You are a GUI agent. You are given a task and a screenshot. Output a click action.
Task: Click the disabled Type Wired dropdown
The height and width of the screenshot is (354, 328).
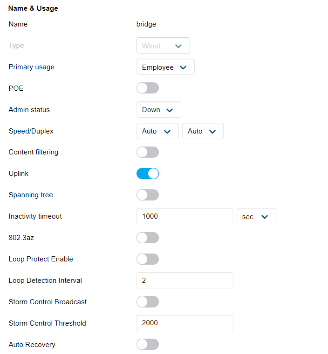point(163,46)
